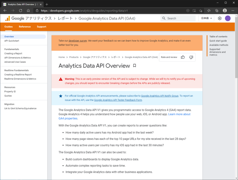The height and width of the screenshot is (180, 238).
Task: Open Quotas in sidebar
Action: coord(8,96)
